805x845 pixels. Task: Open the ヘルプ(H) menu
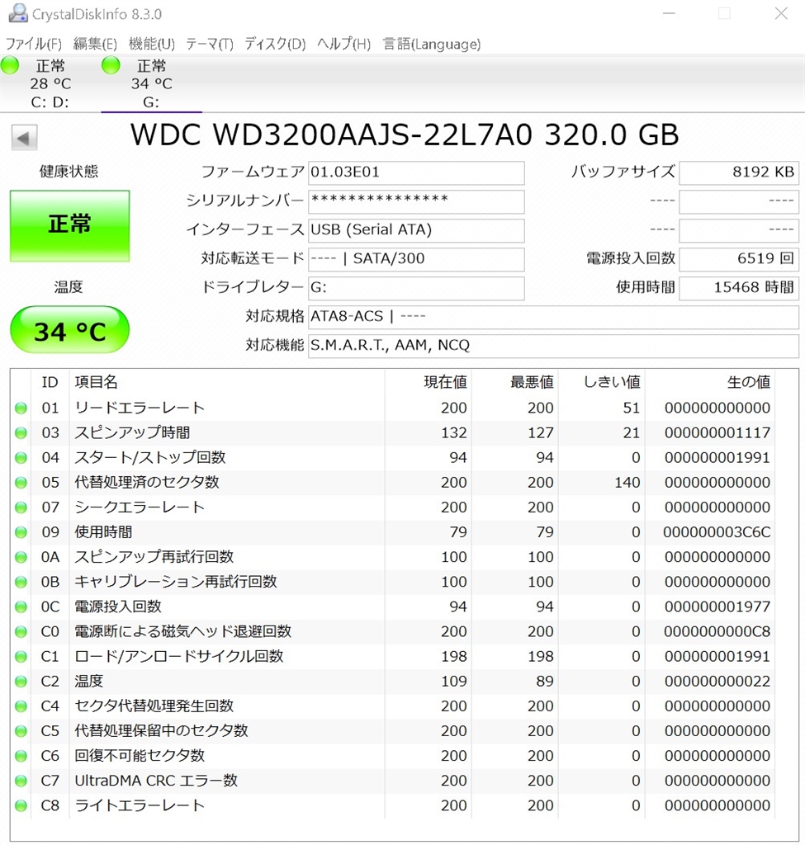point(344,44)
